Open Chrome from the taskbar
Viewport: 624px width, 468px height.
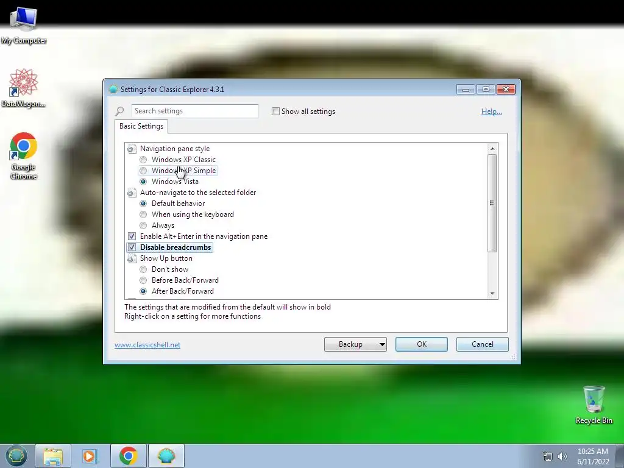128,456
